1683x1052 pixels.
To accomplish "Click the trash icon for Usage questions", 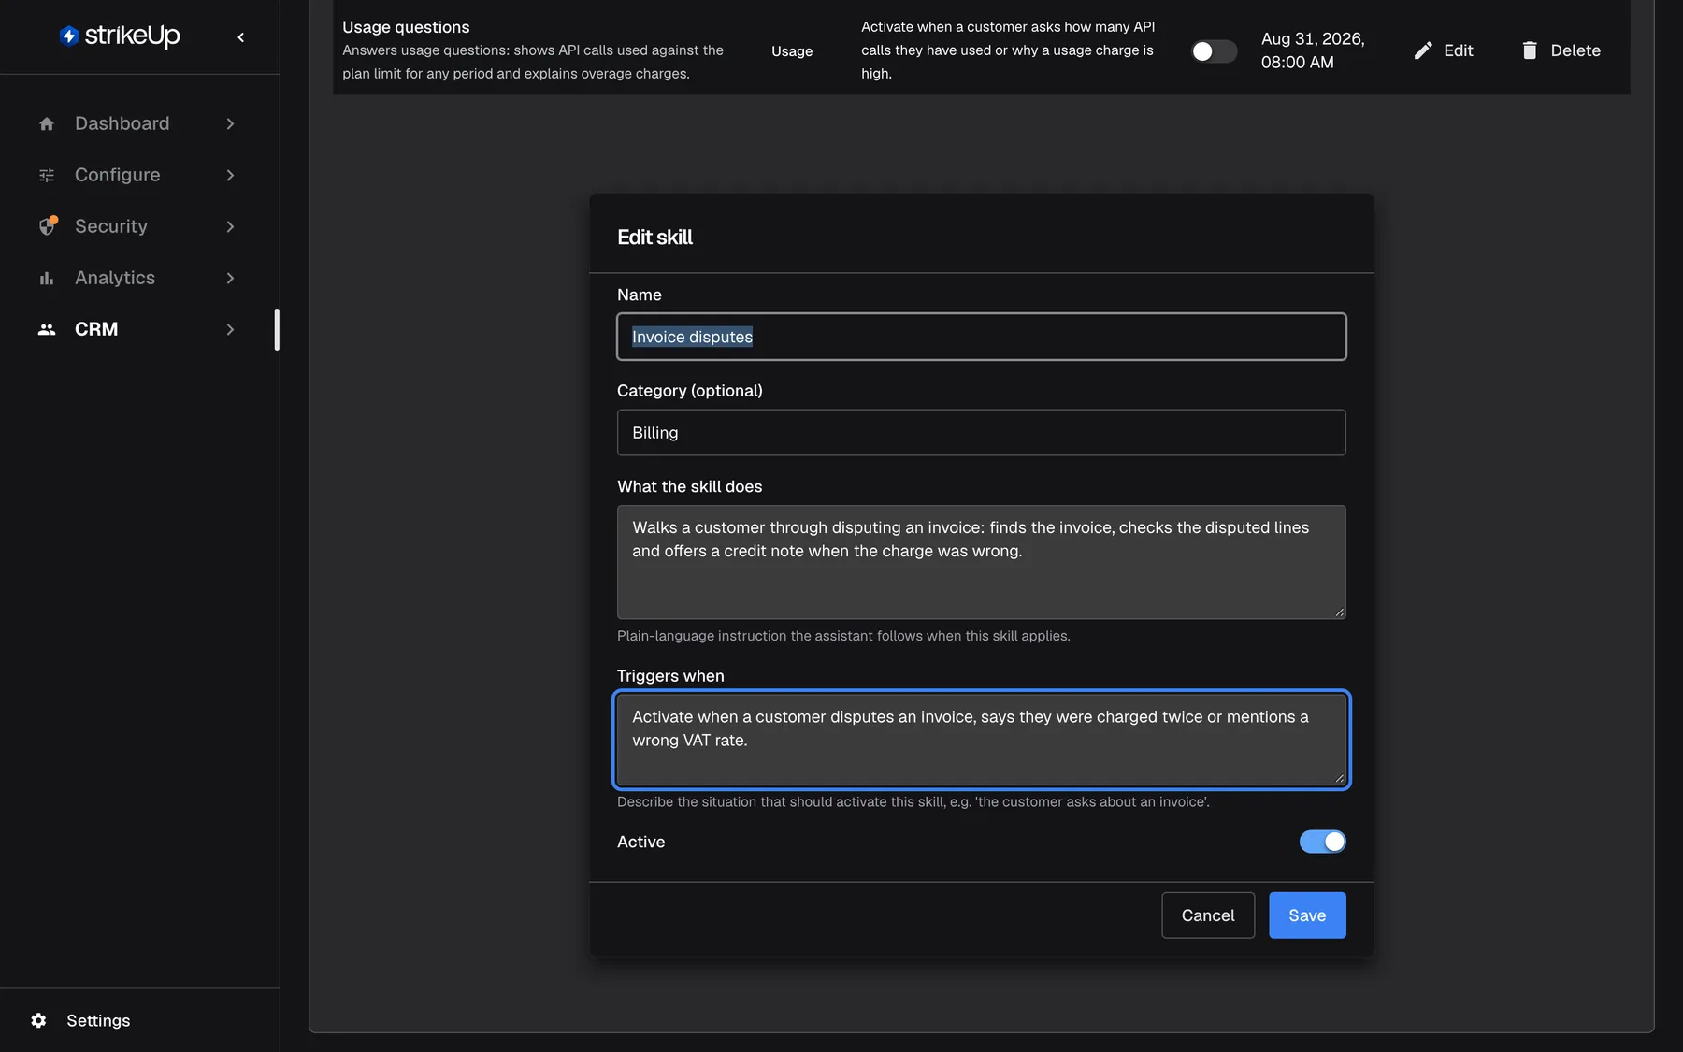I will coord(1530,50).
